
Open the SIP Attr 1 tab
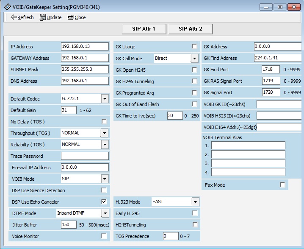pyautogui.click(x=144, y=29)
